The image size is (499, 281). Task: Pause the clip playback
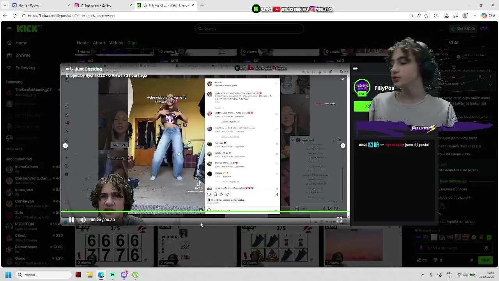pos(71,220)
